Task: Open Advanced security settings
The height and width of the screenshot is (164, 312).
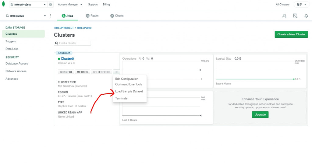Action: click(x=12, y=79)
